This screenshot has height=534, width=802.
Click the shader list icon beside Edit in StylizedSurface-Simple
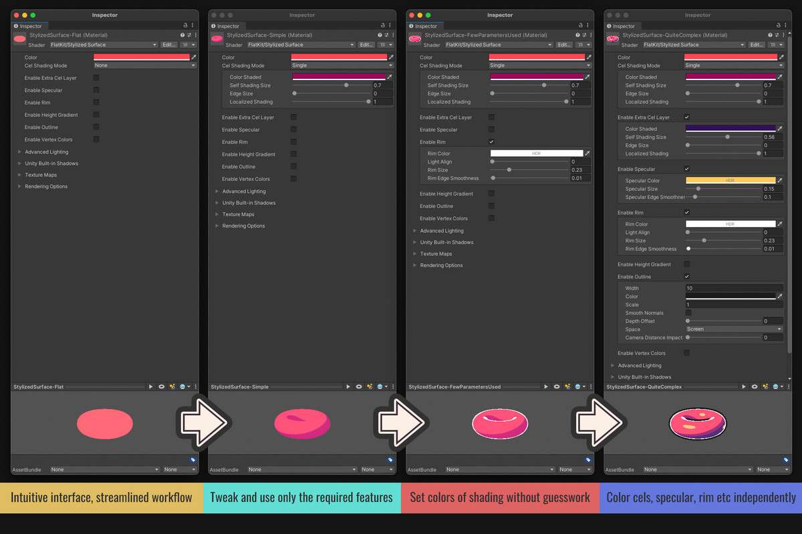pyautogui.click(x=386, y=45)
